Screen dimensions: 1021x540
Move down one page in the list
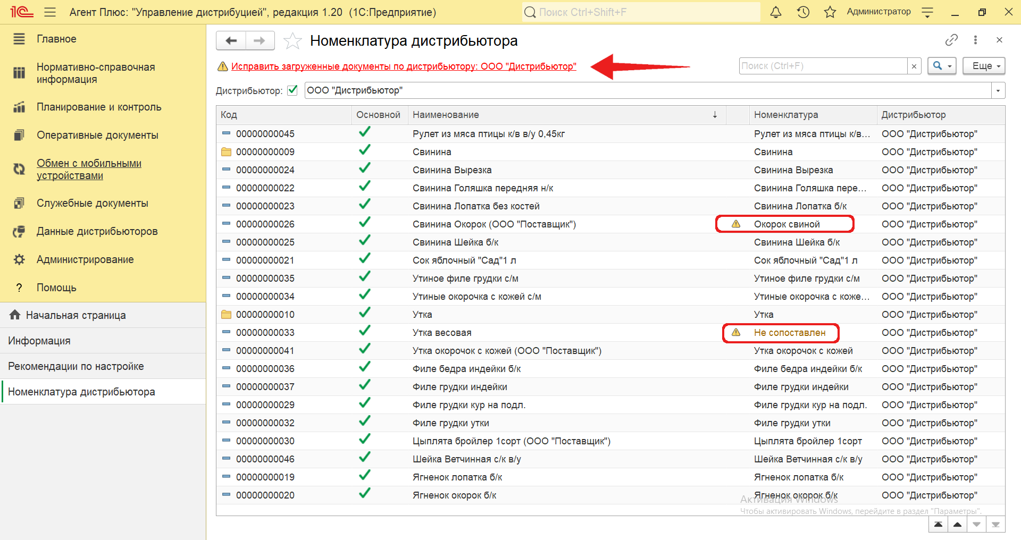pyautogui.click(x=976, y=525)
